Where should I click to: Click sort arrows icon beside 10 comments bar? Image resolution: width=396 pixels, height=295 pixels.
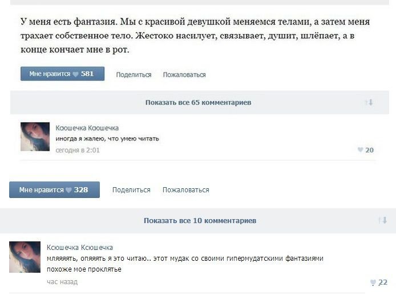point(383,221)
